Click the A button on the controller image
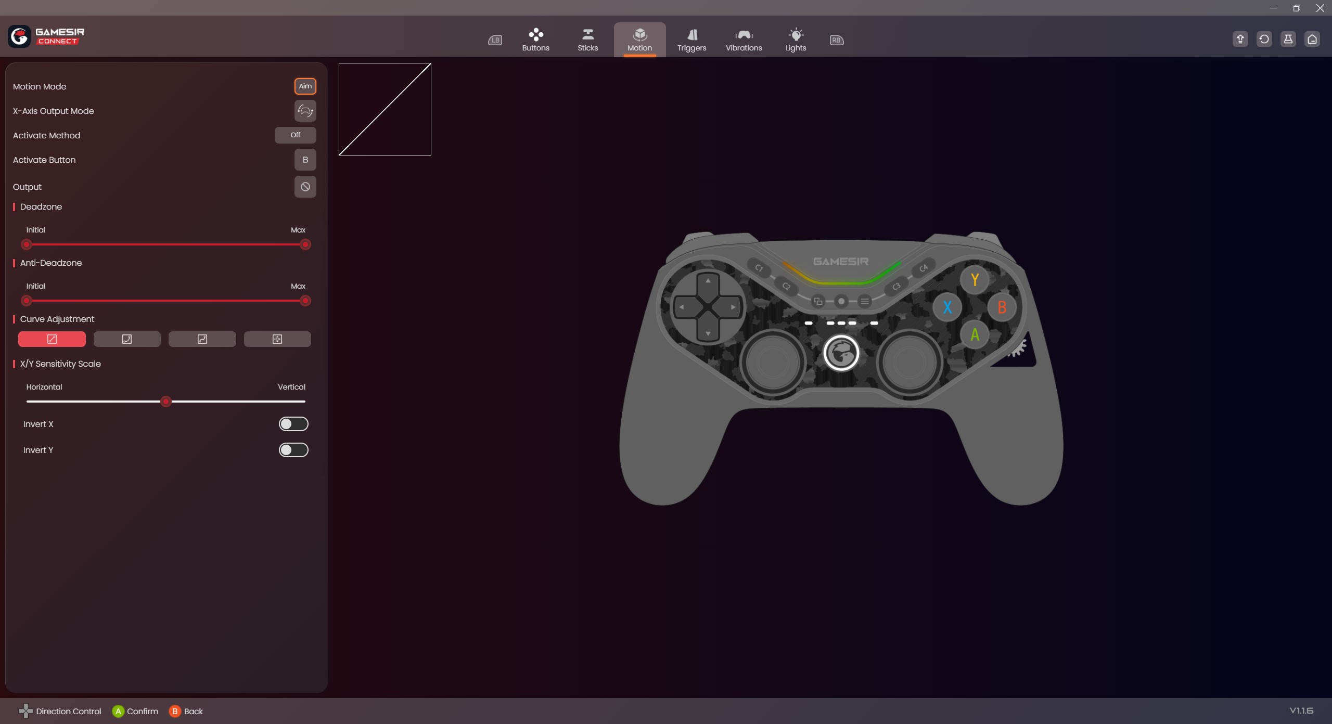 point(975,334)
